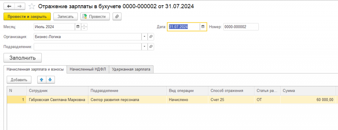Select the amount cell 60 000,00
The height and width of the screenshot is (130, 338).
click(308, 100)
